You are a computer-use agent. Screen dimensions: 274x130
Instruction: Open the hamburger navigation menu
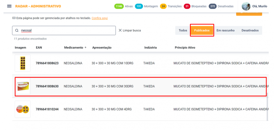pyautogui.click(x=9, y=6)
